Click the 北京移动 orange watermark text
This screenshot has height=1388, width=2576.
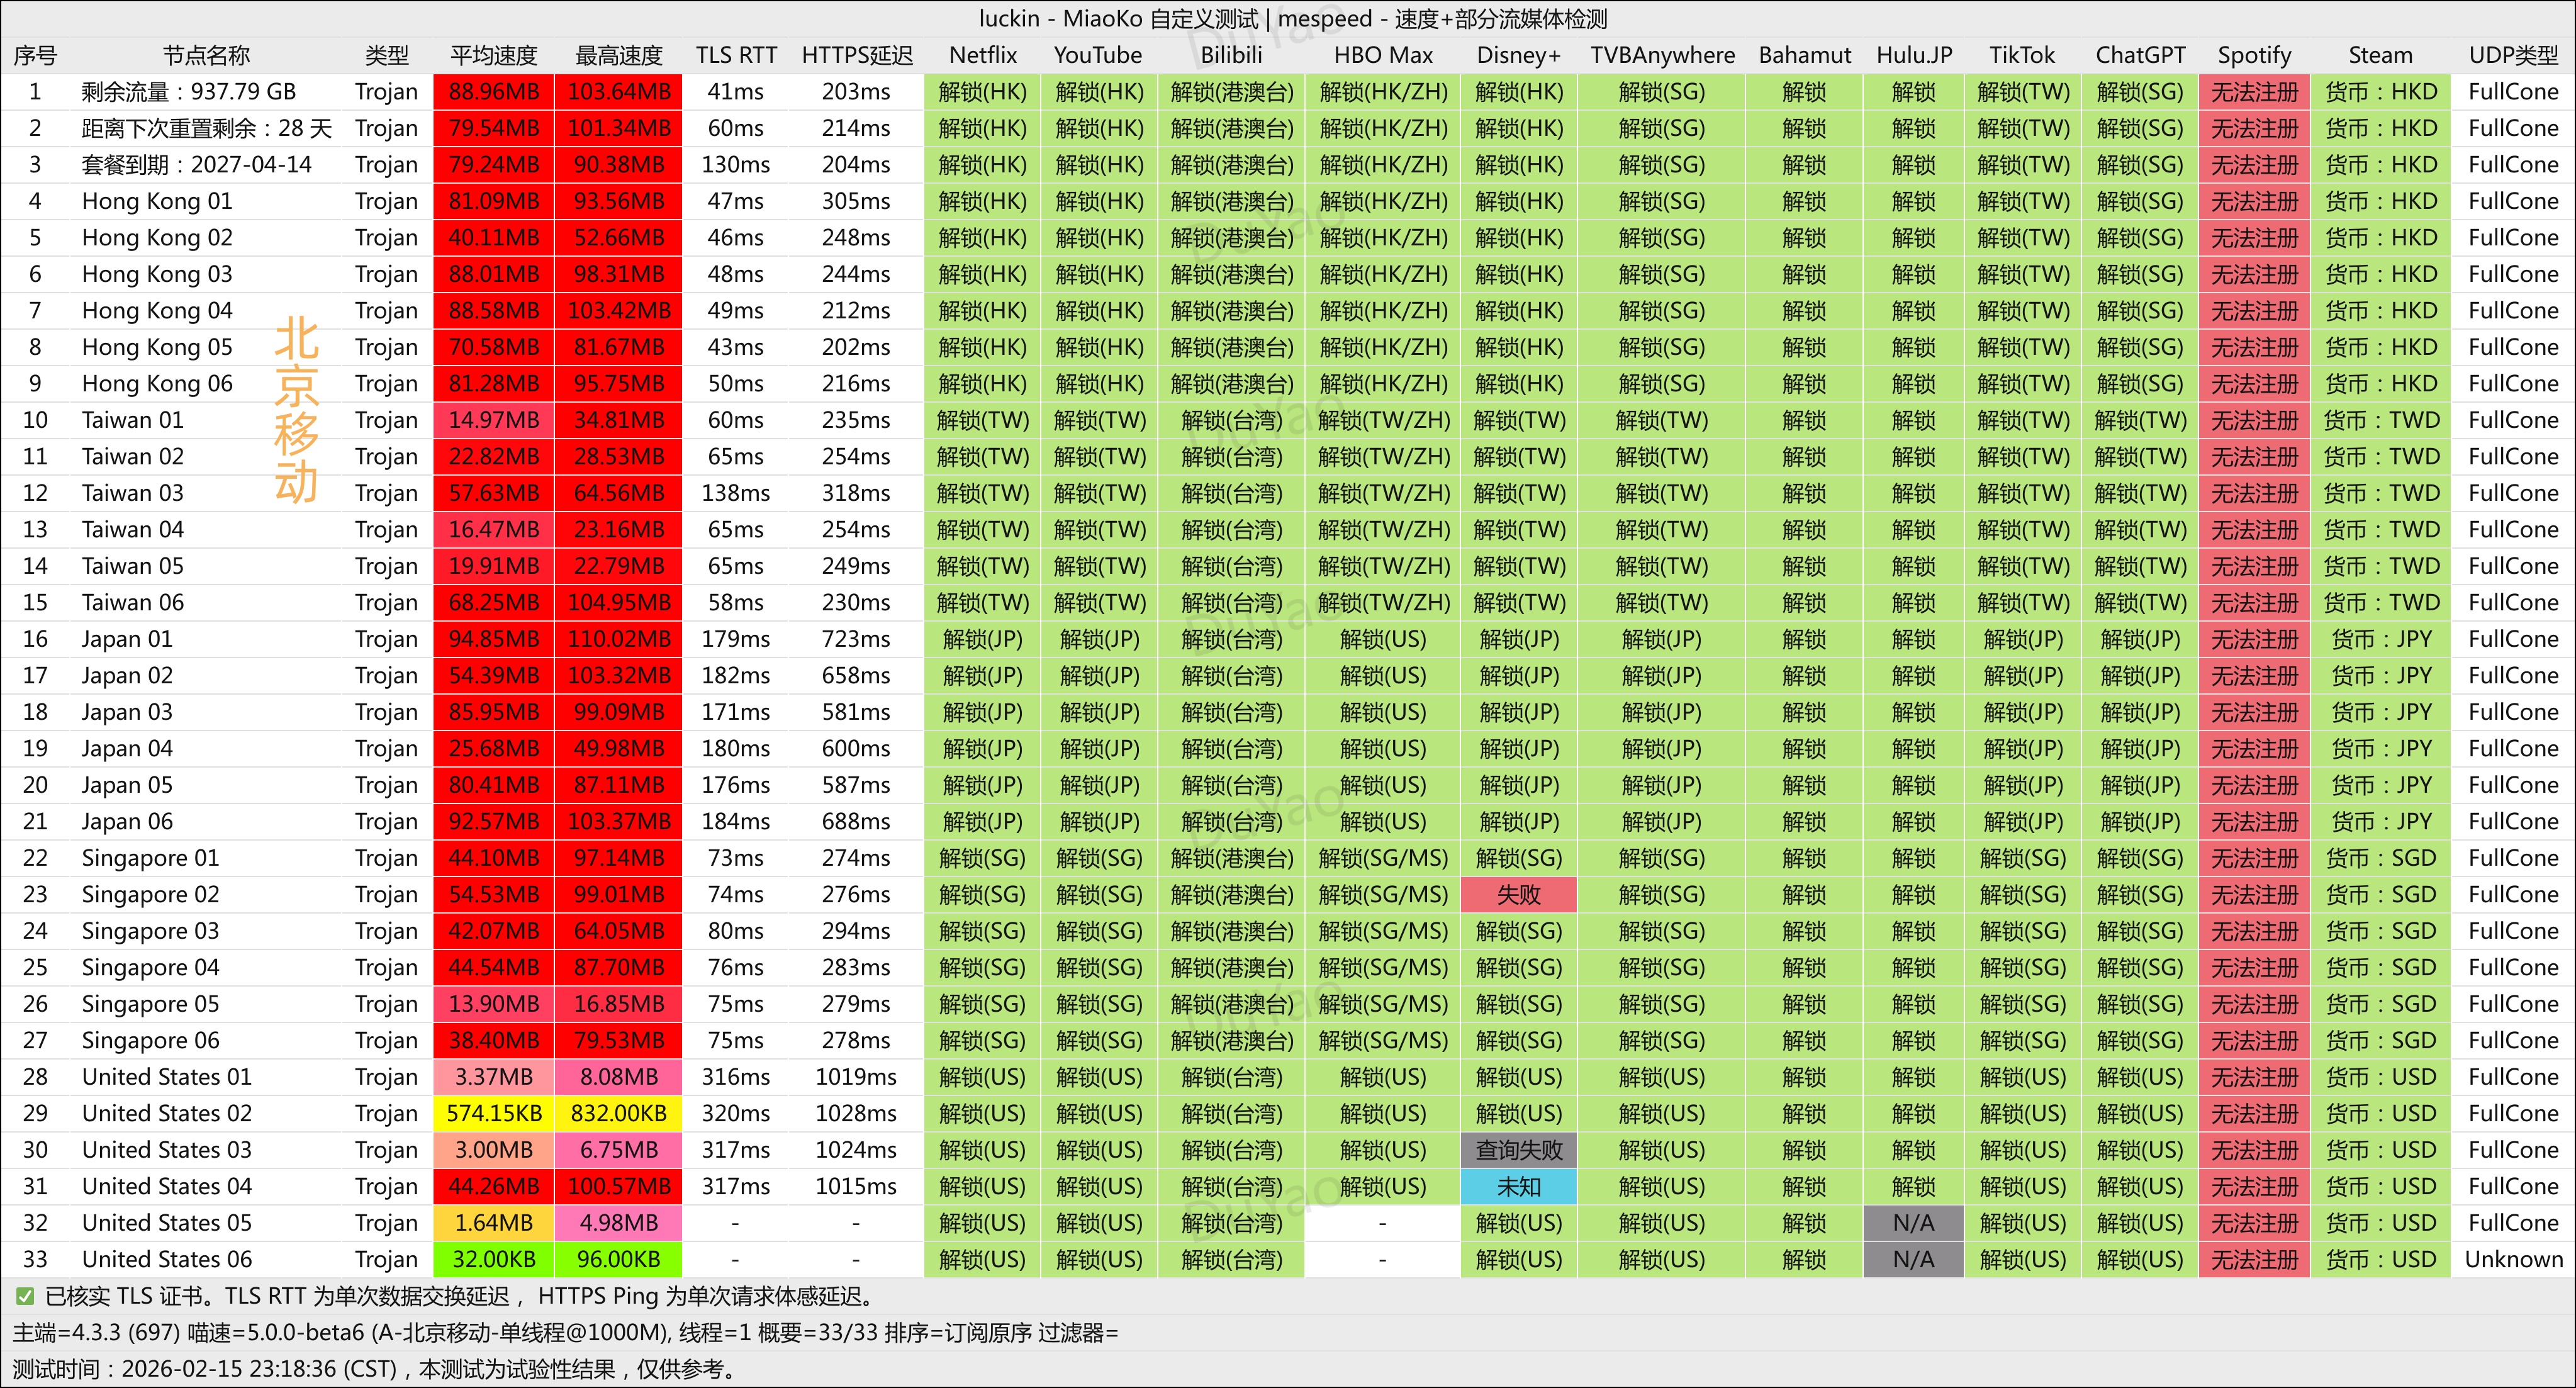click(296, 410)
